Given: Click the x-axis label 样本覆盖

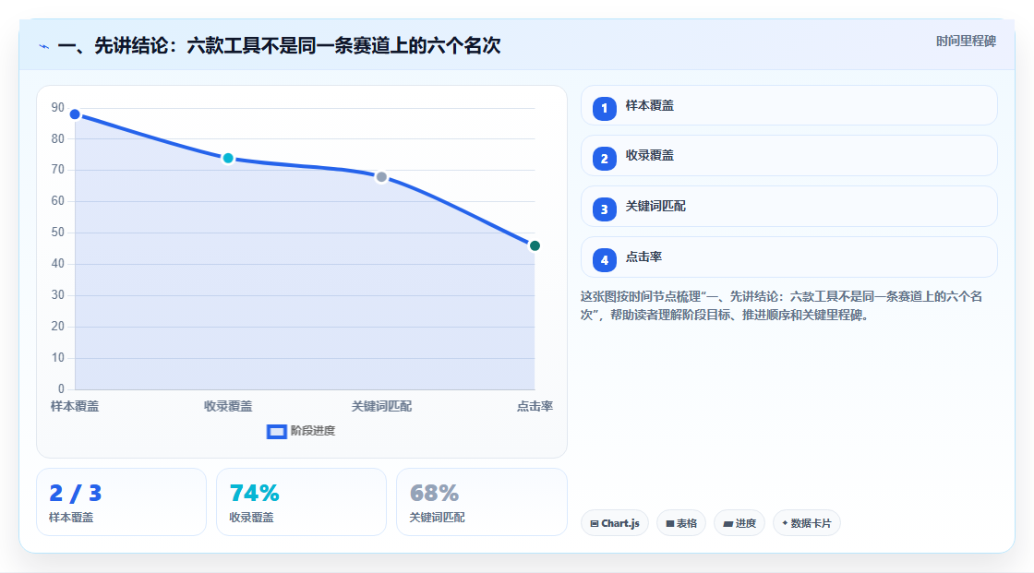Looking at the screenshot, I should pos(75,406).
